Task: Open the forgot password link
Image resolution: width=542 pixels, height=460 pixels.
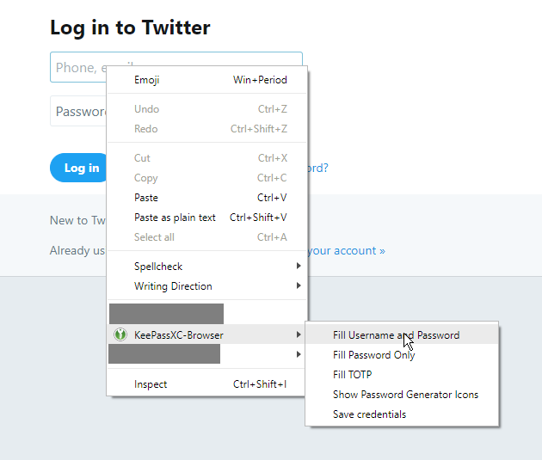Action: tap(317, 168)
